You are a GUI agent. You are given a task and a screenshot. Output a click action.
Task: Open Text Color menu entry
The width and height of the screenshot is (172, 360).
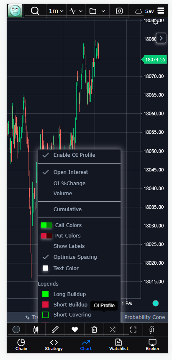click(66, 268)
